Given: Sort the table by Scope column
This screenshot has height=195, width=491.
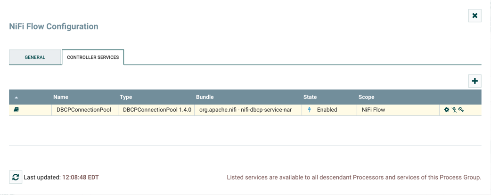Looking at the screenshot, I should 367,97.
